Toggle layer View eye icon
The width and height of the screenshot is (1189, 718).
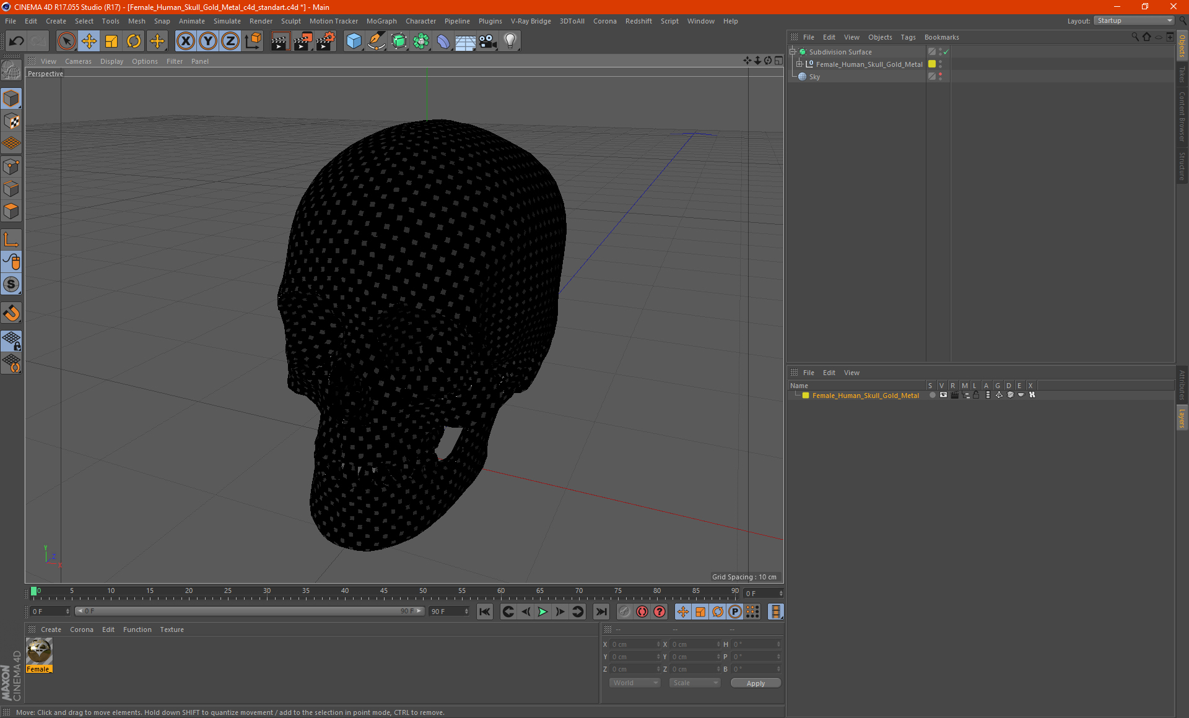pos(943,395)
